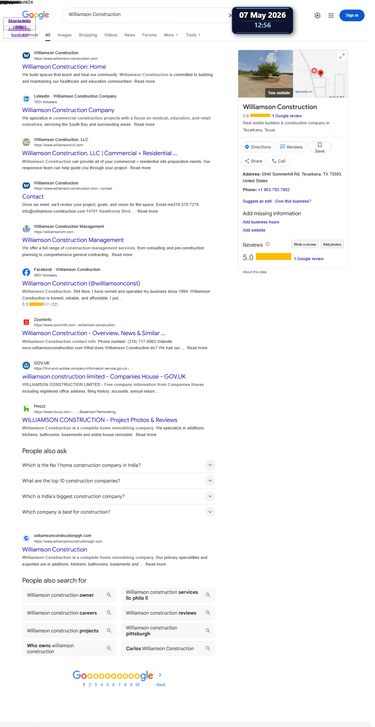375x727 pixels.
Task: Open Google settings gear icon
Action: pyautogui.click(x=317, y=16)
